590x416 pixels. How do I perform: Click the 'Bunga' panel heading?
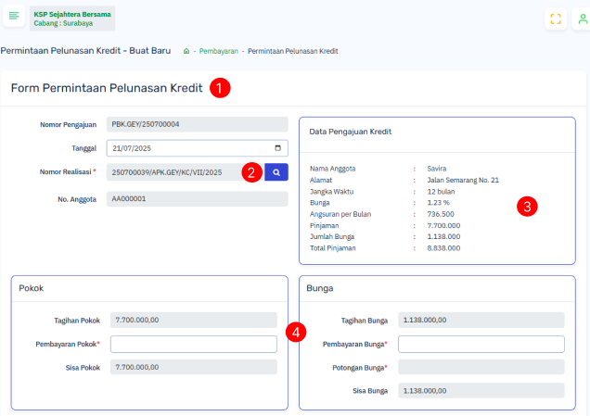320,288
